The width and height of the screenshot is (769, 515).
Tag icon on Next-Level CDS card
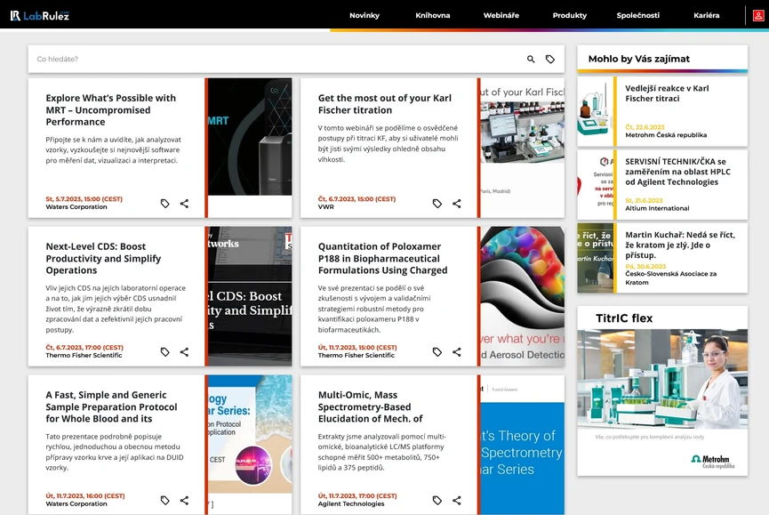[x=164, y=351]
